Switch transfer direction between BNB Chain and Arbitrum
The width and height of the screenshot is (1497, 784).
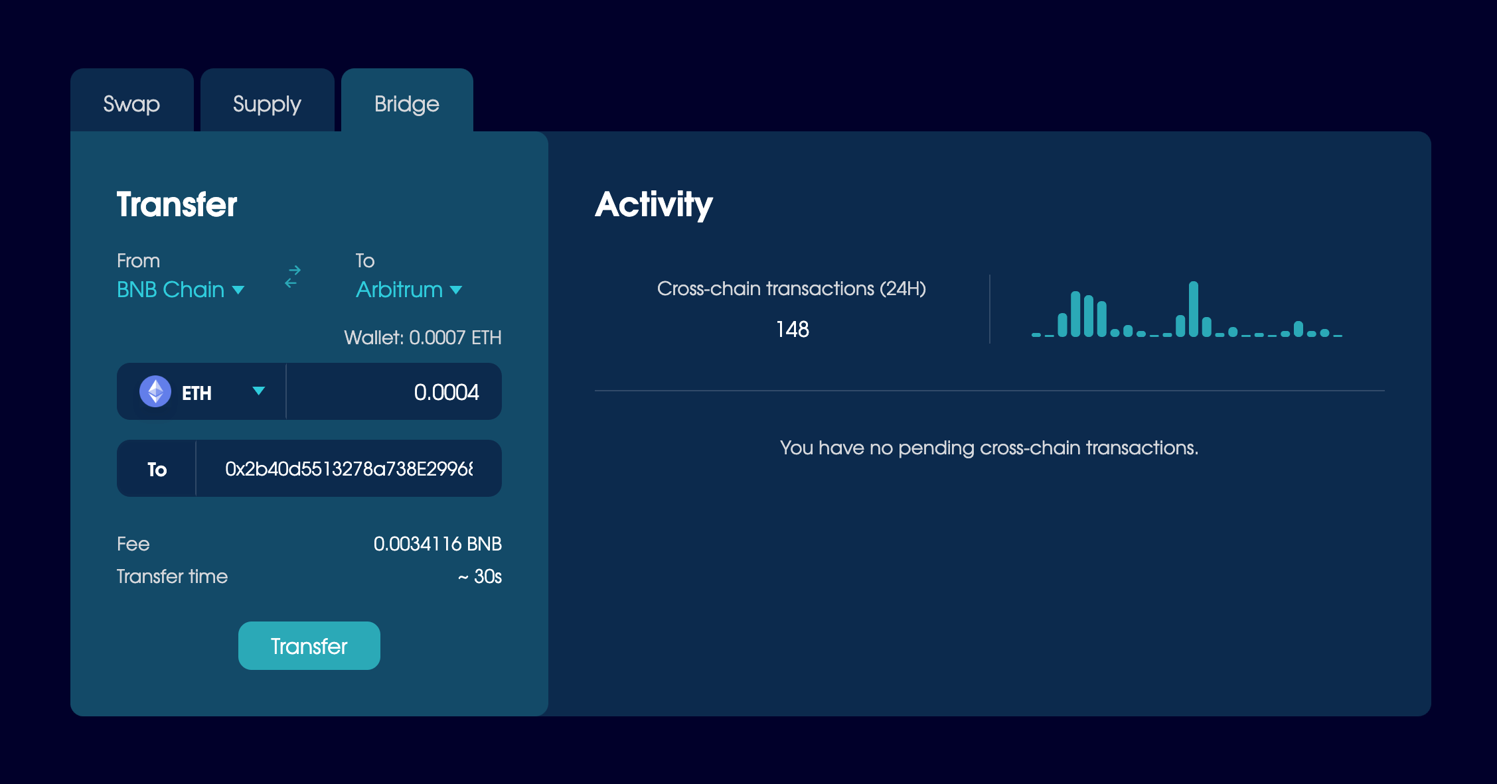click(x=291, y=279)
